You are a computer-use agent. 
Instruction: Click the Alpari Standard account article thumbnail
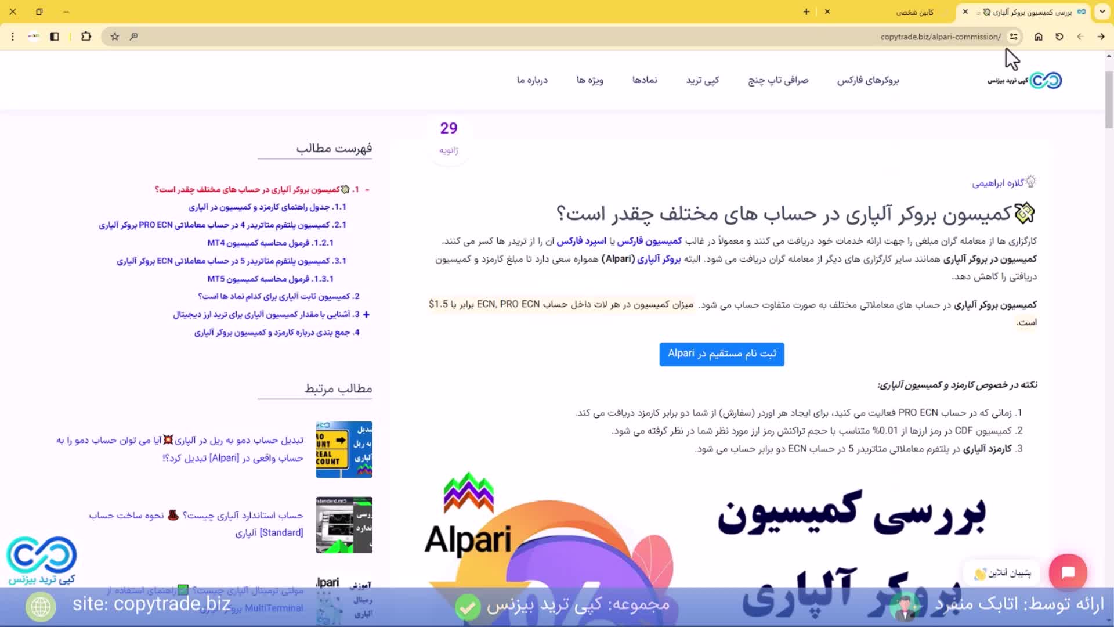click(343, 525)
